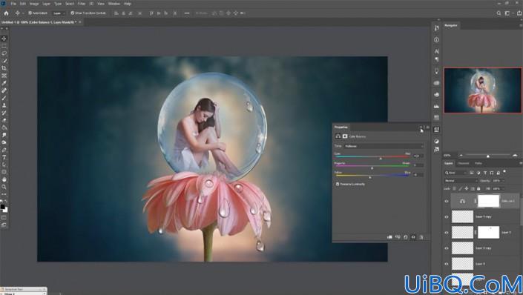Click the Color Balance layer mask thumbnail

click(488, 201)
